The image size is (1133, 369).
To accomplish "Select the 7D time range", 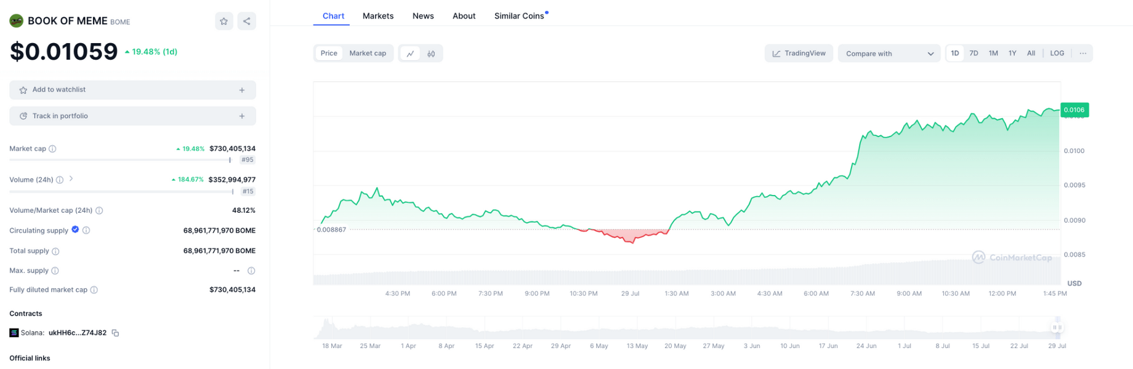I will (974, 54).
